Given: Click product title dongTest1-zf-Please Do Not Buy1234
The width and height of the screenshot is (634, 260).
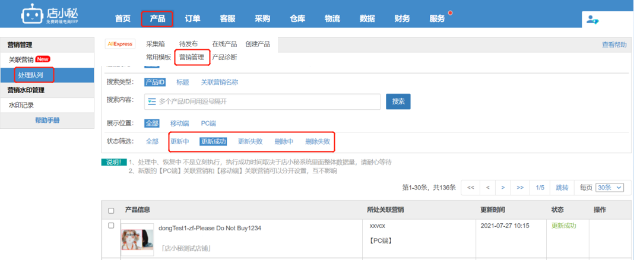Looking at the screenshot, I should tap(210, 228).
